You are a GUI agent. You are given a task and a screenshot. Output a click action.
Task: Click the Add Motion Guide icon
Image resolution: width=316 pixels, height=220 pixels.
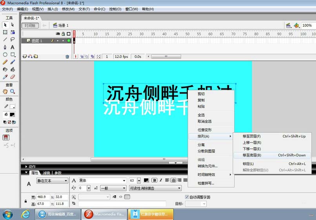coord(30,56)
